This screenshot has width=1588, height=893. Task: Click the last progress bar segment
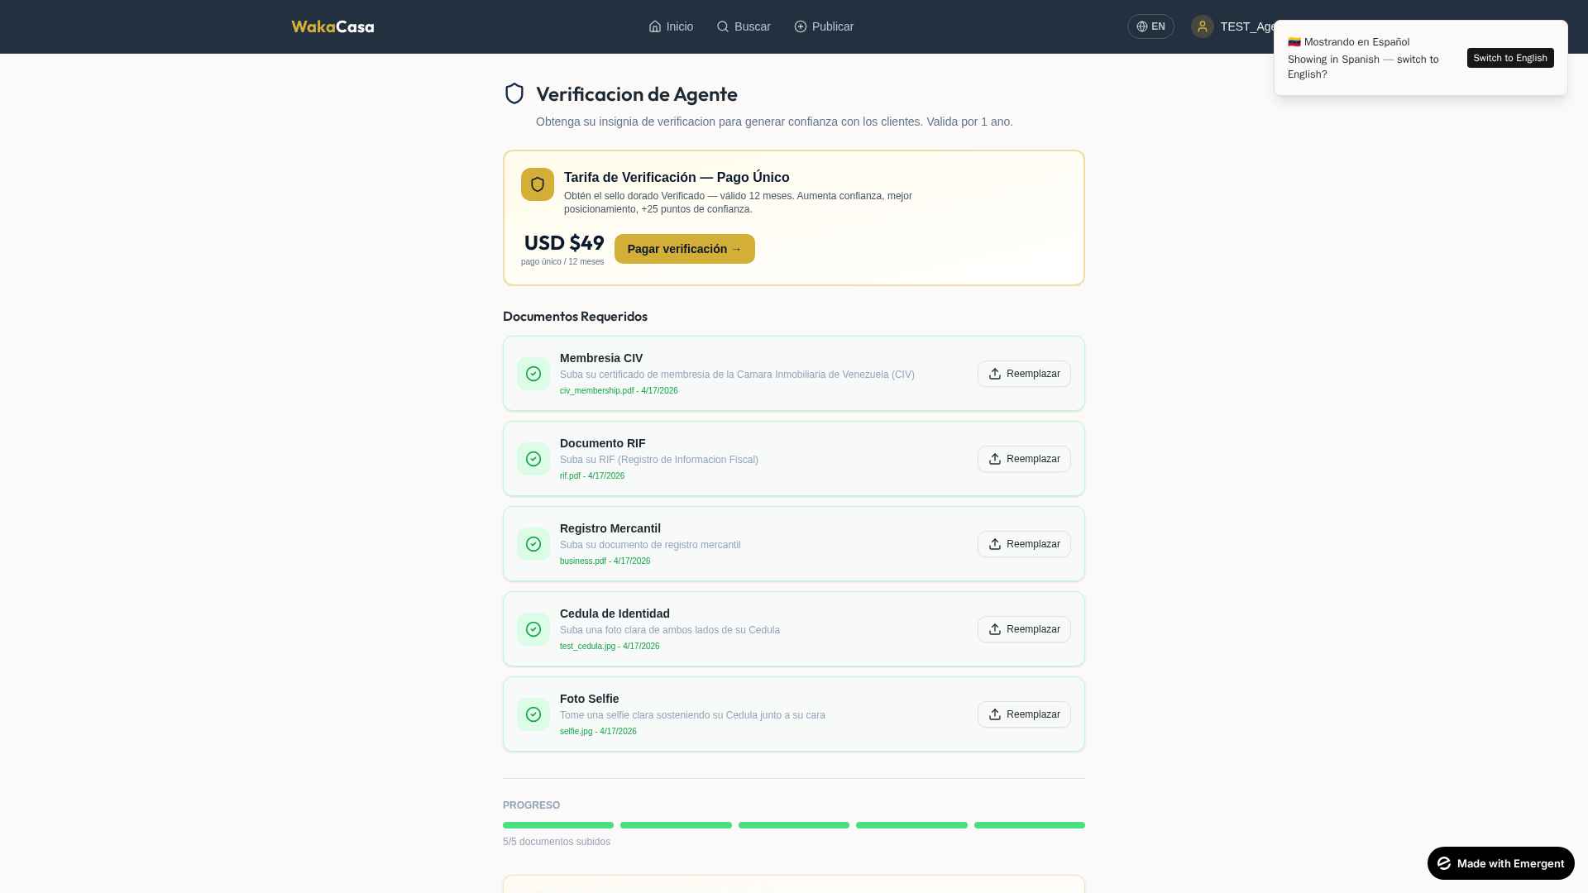1030,825
